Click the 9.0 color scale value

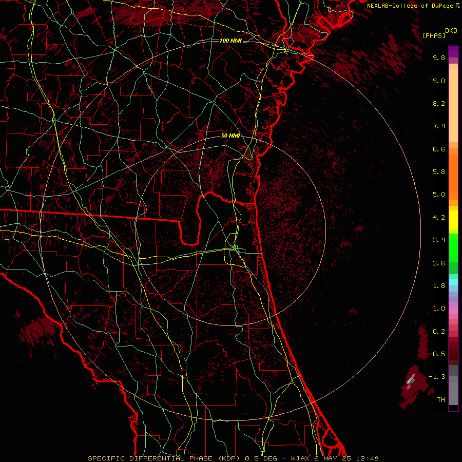[439, 81]
